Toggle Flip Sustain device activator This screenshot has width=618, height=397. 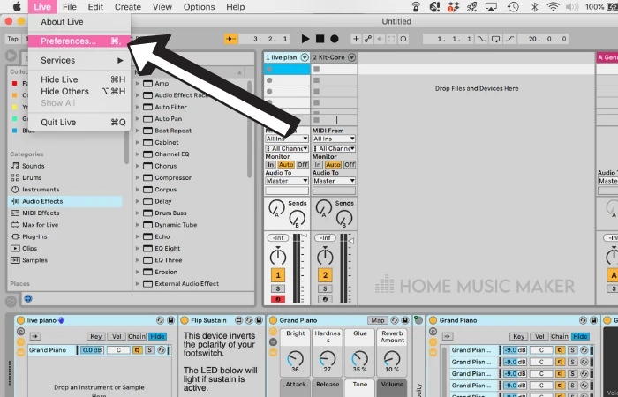pyautogui.click(x=184, y=320)
